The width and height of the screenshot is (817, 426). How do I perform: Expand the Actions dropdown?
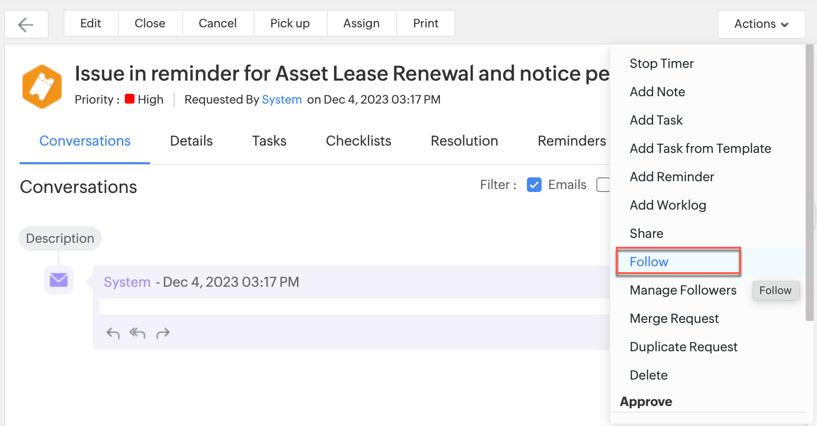click(761, 24)
